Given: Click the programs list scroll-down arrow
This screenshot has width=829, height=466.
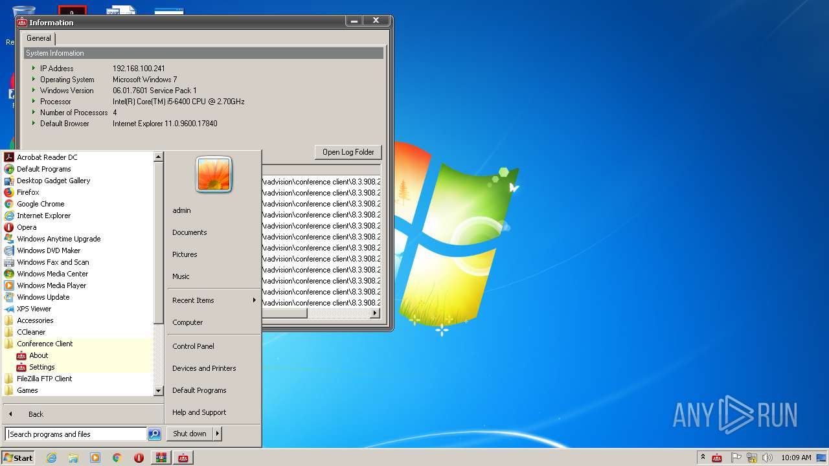Looking at the screenshot, I should coord(159,391).
